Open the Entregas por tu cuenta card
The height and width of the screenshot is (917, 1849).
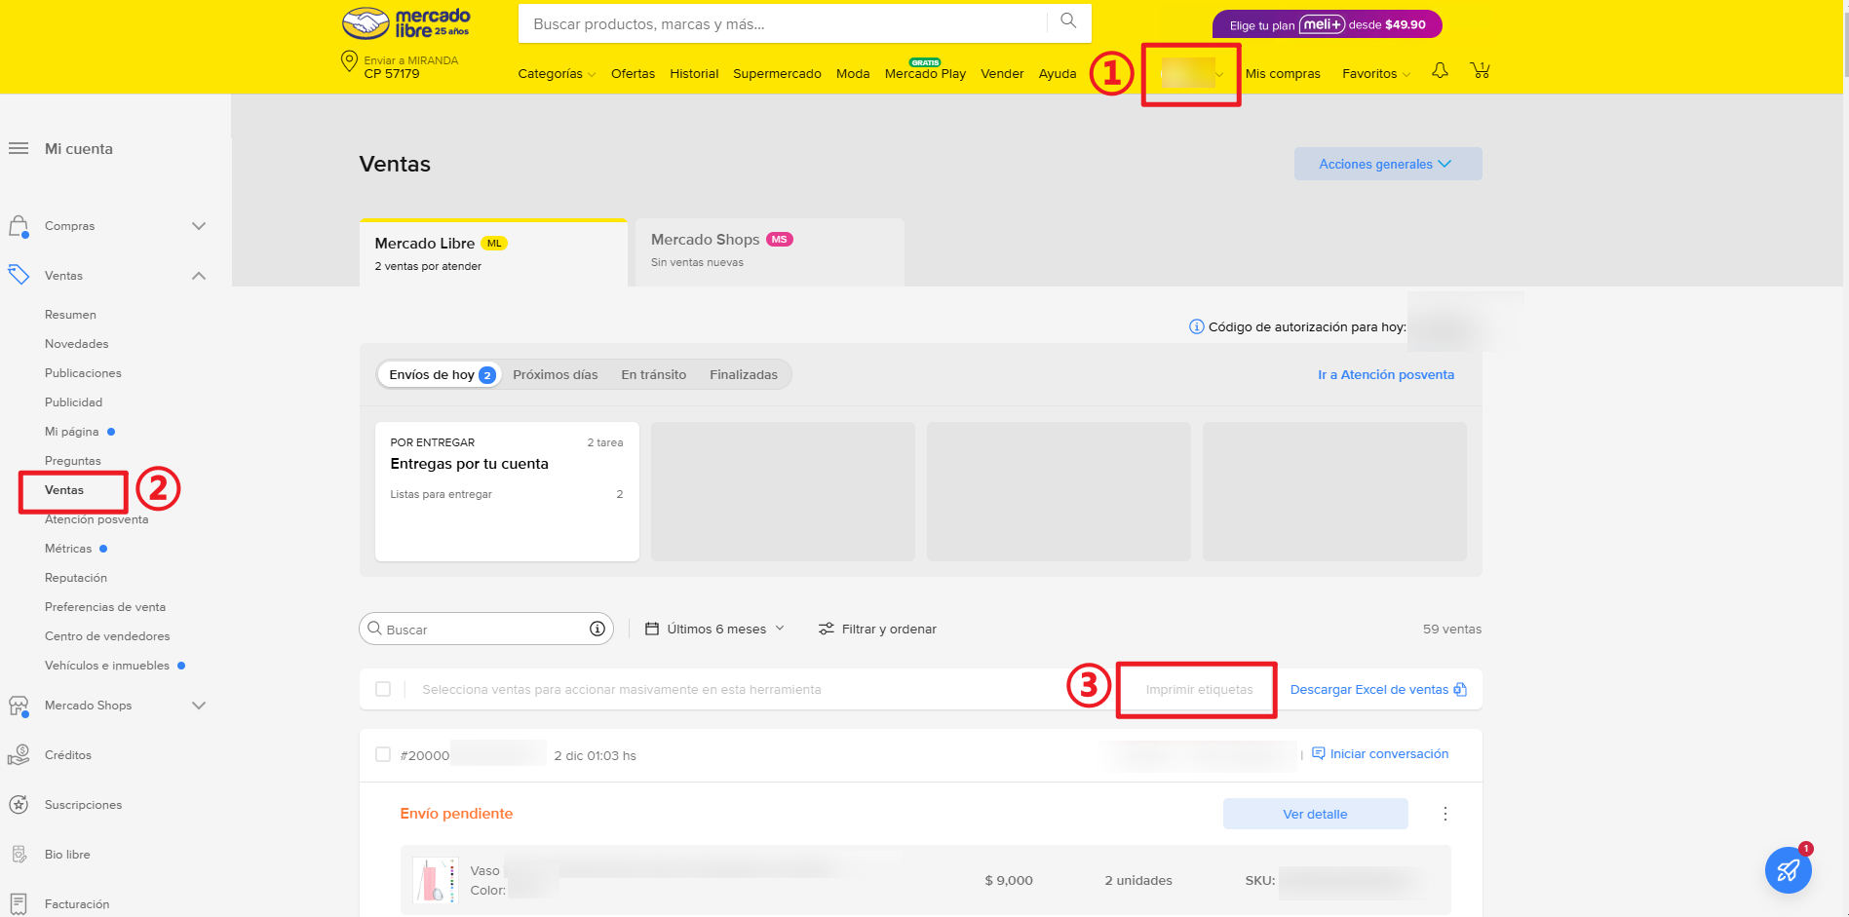pos(507,491)
